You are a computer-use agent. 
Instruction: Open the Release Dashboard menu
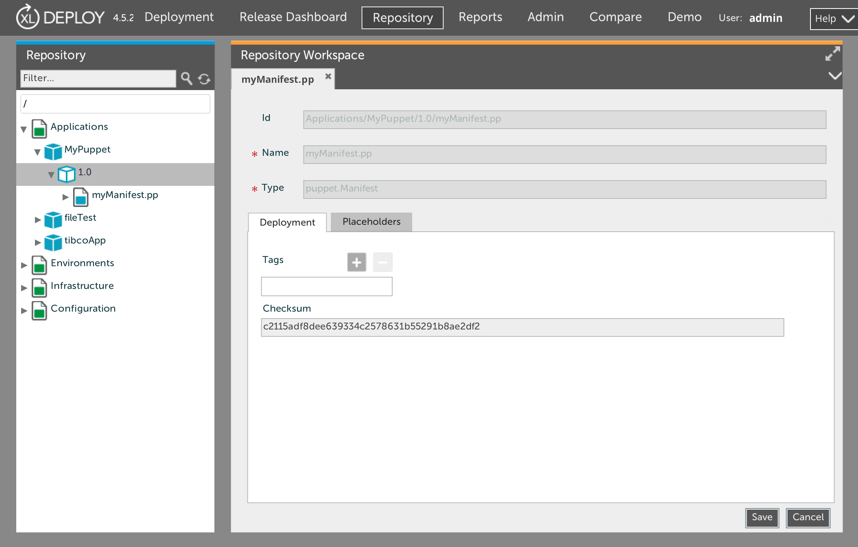coord(293,17)
